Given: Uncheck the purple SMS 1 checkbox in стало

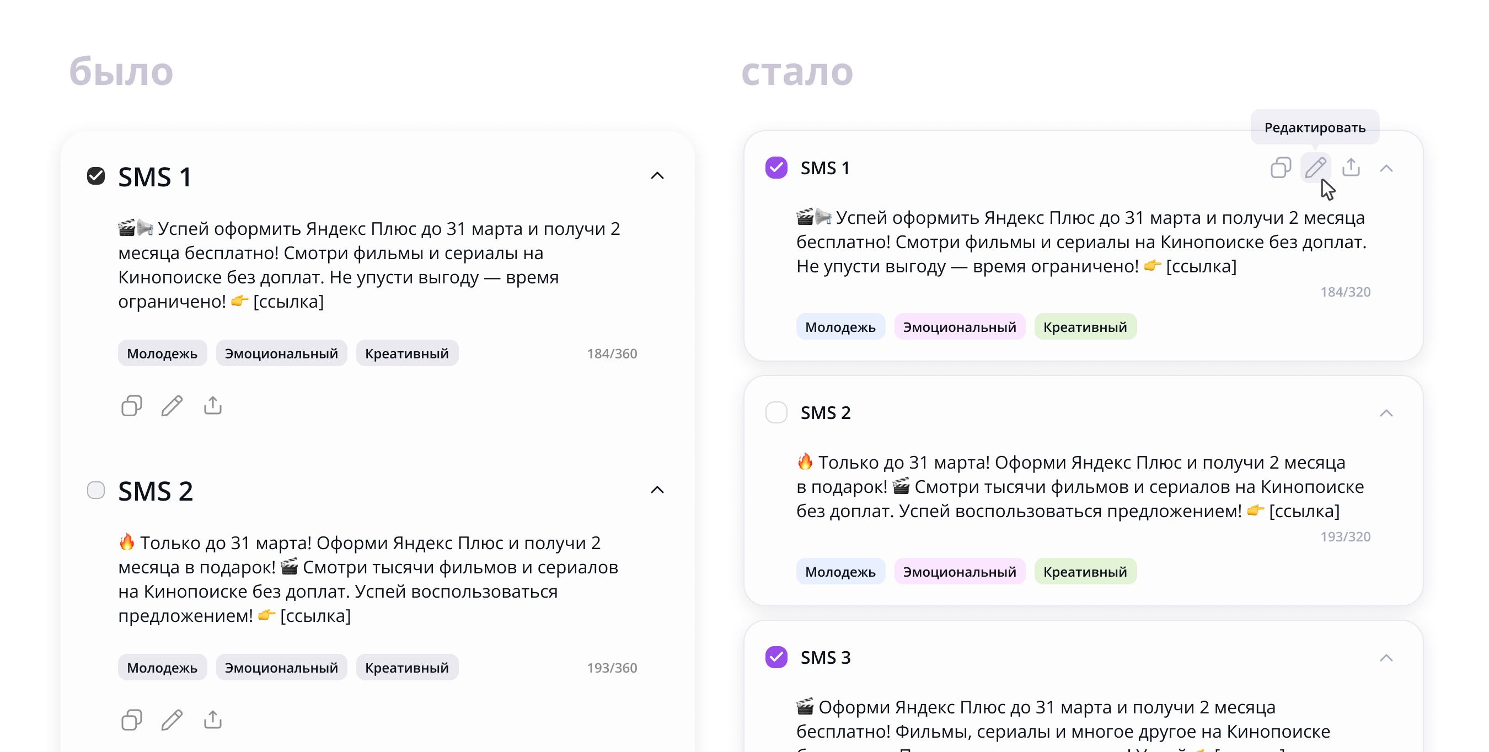Looking at the screenshot, I should click(776, 168).
